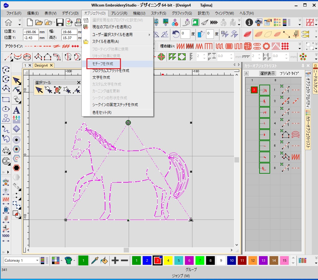Click the rotate left arrow icon
Screen dimensions: 318x280
click(176, 34)
